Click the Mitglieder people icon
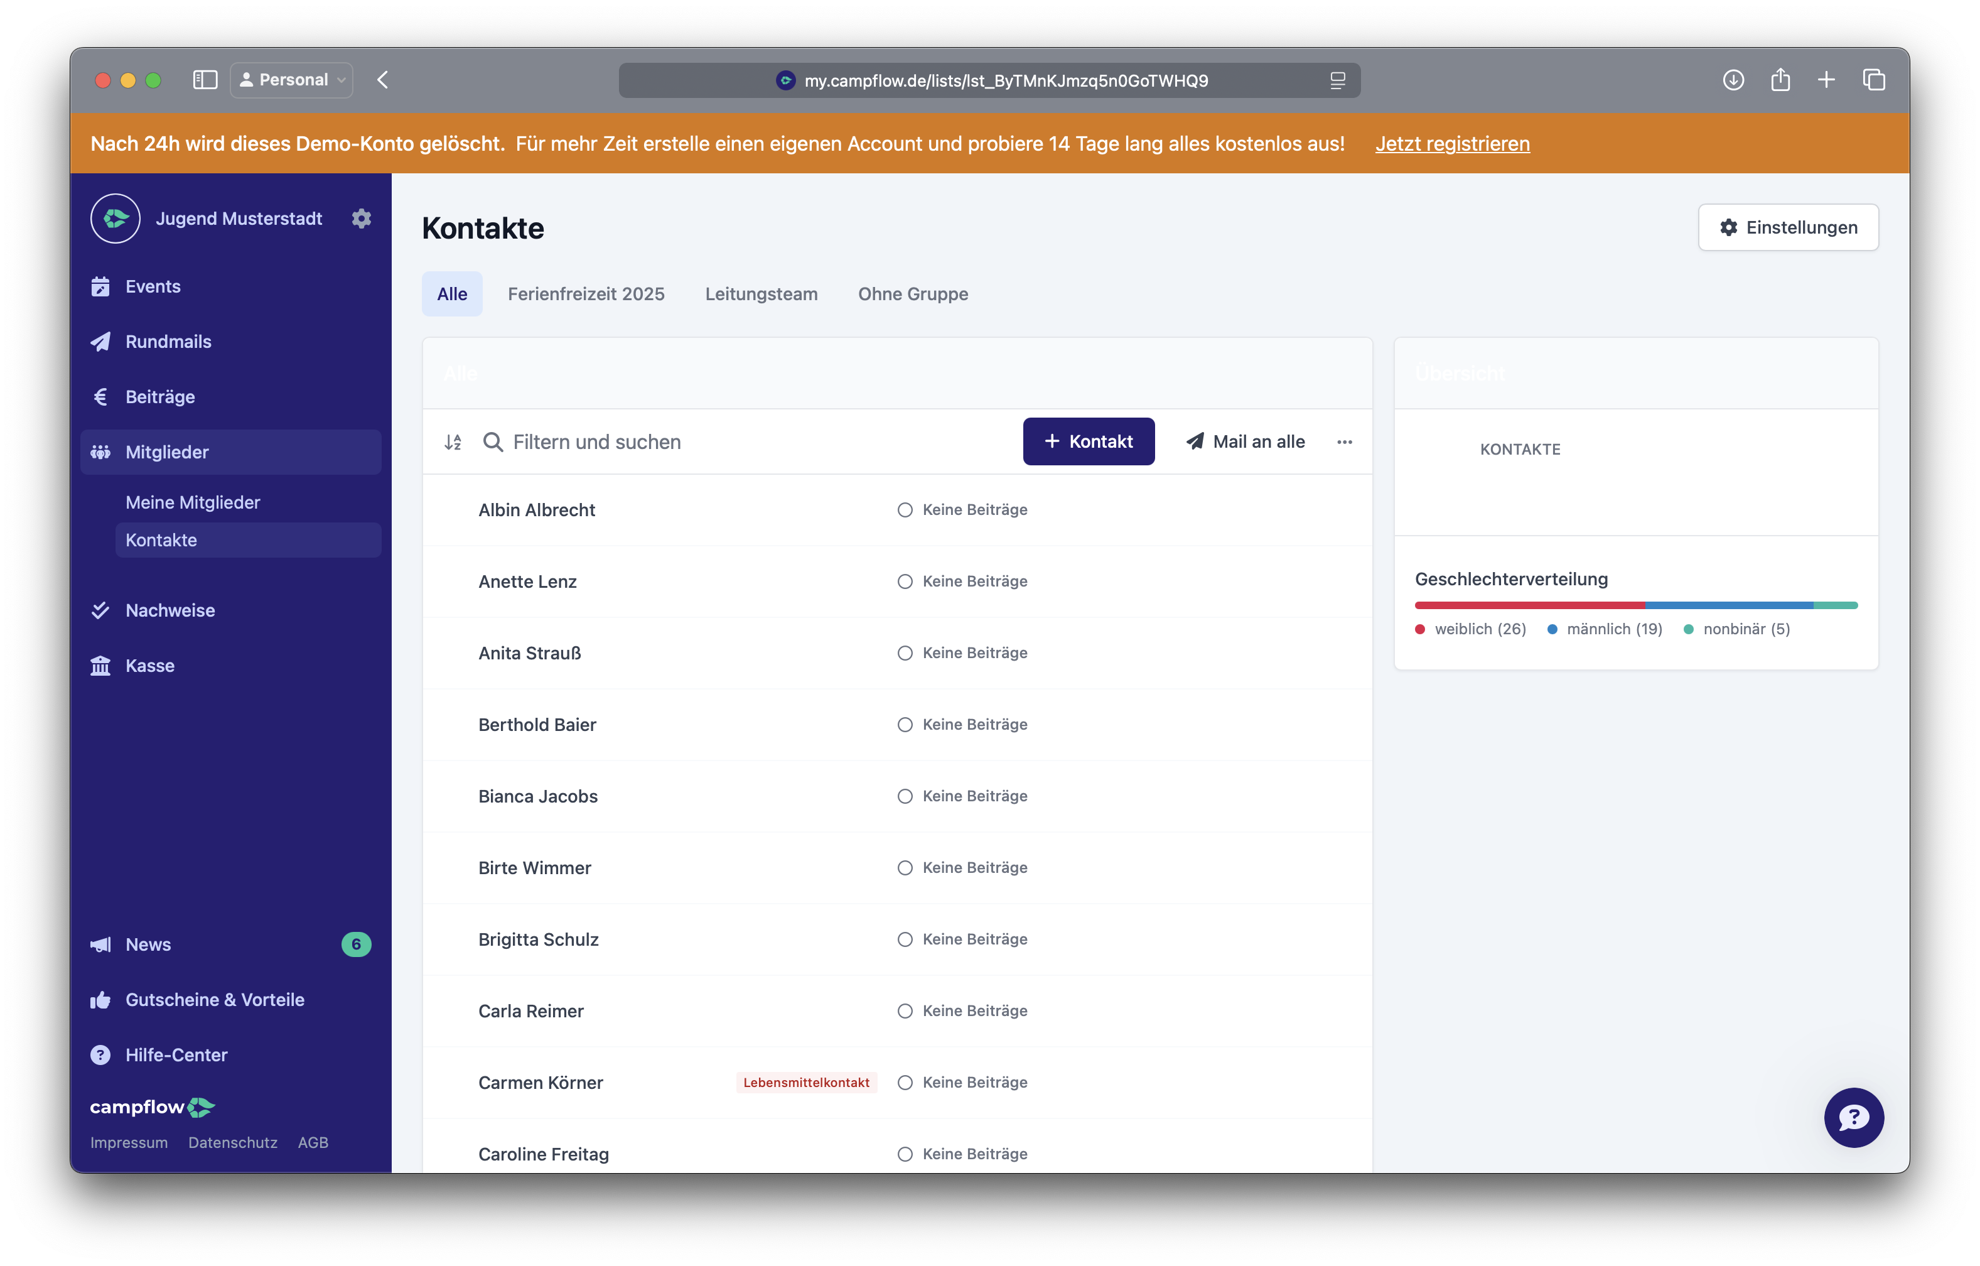 coord(100,452)
